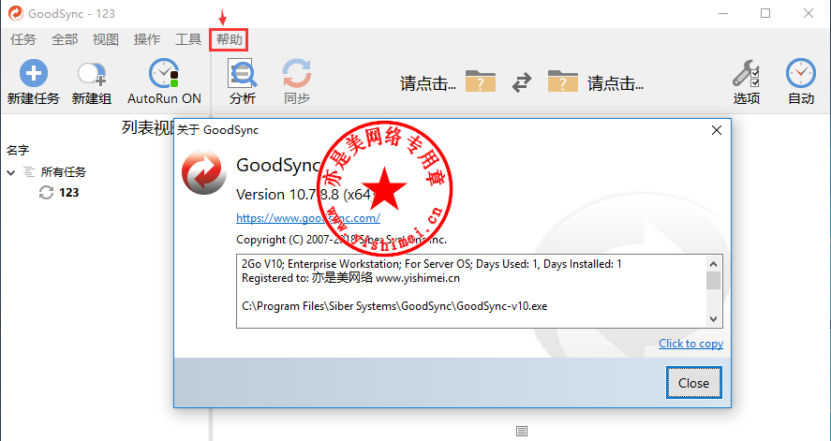The width and height of the screenshot is (831, 441).
Task: Choose the left folder (请点击...) icon
Action: coord(481,82)
